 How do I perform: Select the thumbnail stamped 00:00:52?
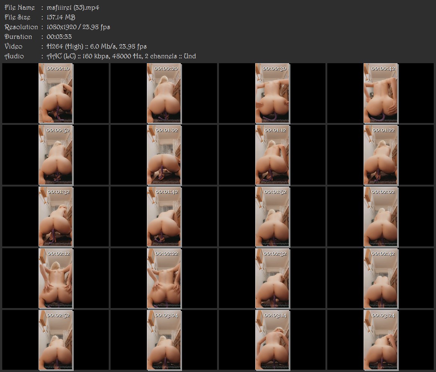click(x=56, y=155)
